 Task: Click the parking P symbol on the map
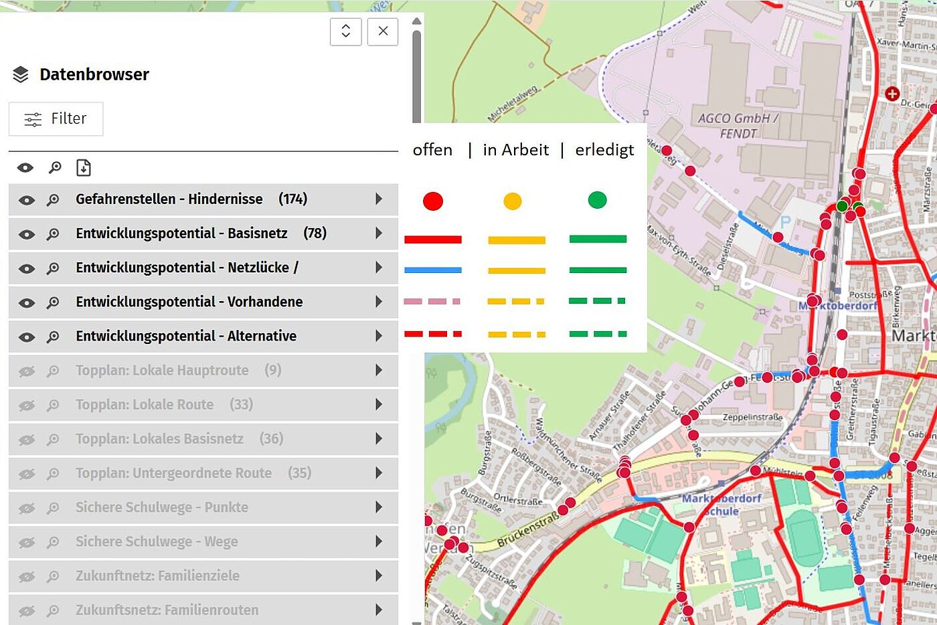[x=785, y=222]
